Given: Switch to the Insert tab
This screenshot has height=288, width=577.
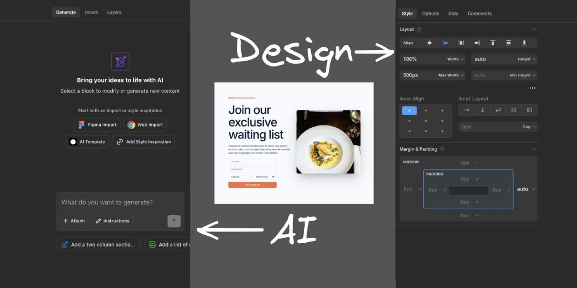Looking at the screenshot, I should pos(91,12).
